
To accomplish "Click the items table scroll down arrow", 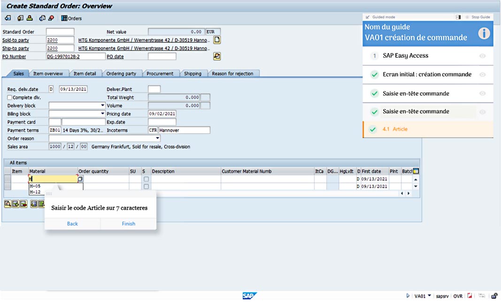I will click(x=416, y=186).
